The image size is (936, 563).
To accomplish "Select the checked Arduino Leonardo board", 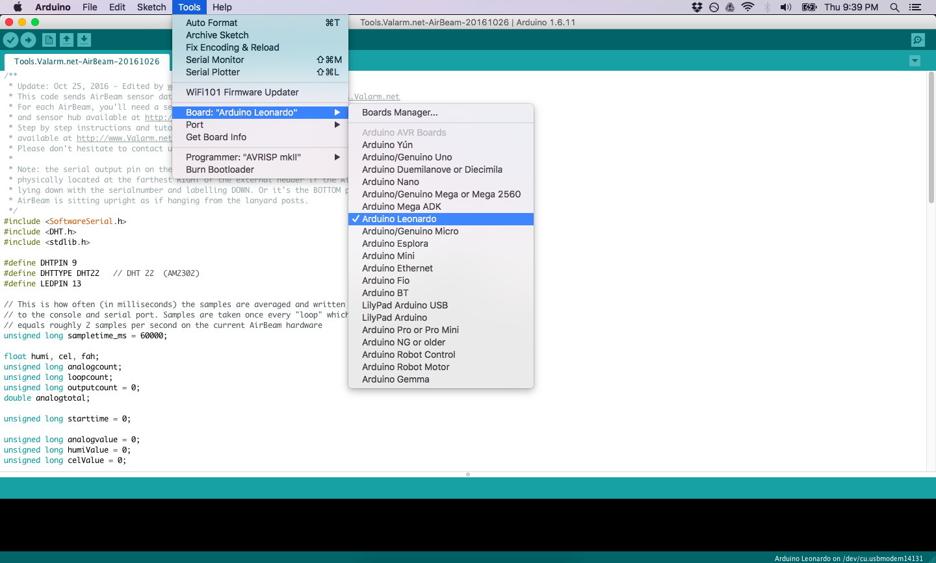I will point(441,219).
